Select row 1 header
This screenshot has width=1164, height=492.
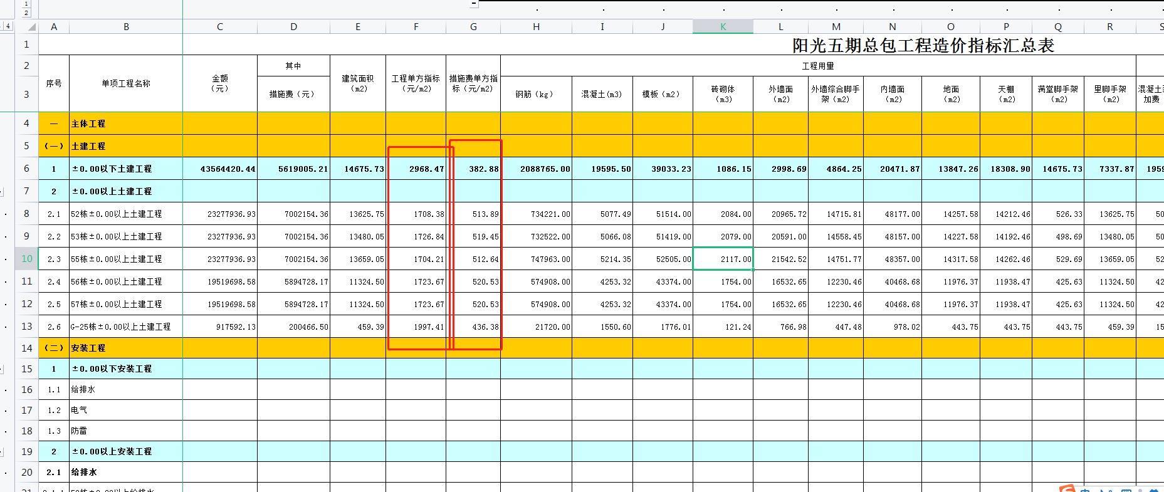(26, 44)
